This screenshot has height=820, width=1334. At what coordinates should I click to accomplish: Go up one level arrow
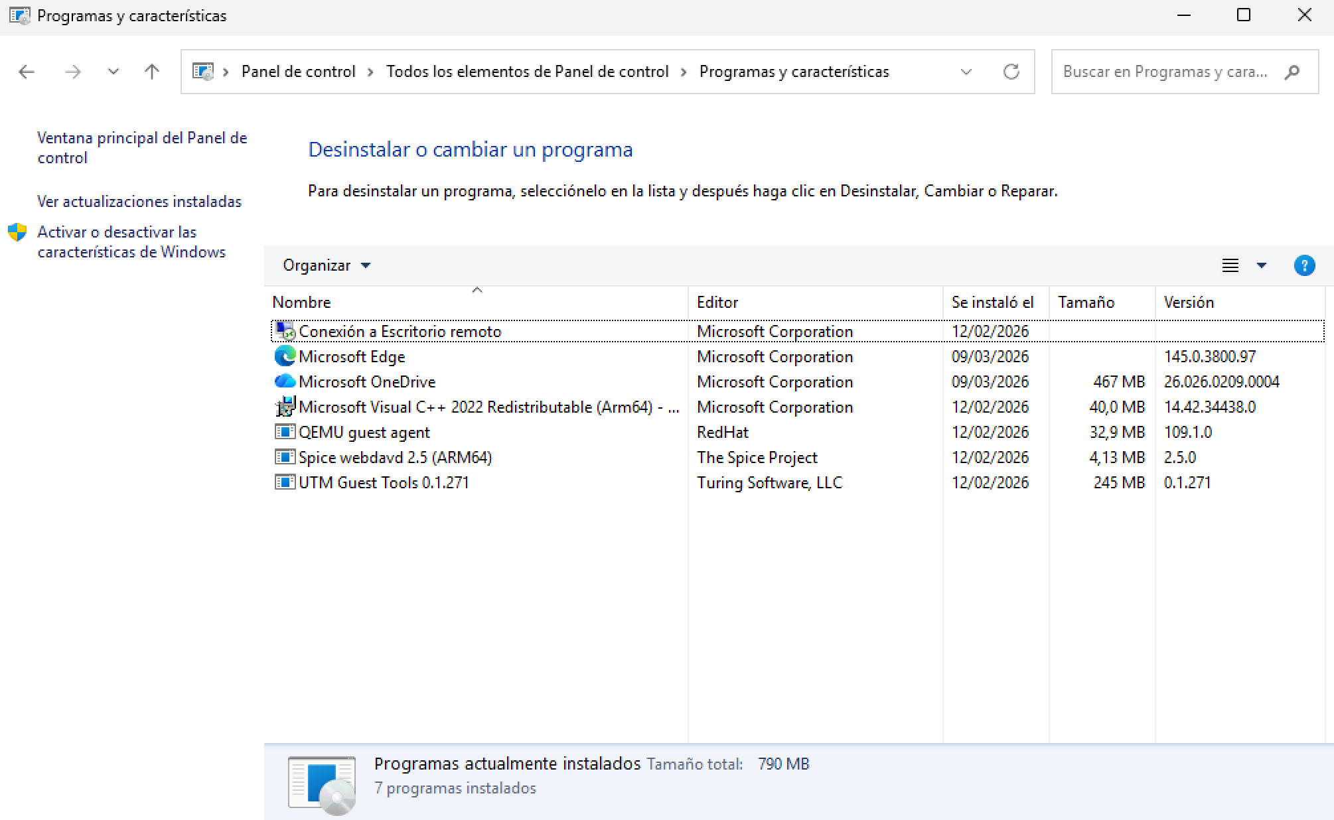(x=152, y=72)
